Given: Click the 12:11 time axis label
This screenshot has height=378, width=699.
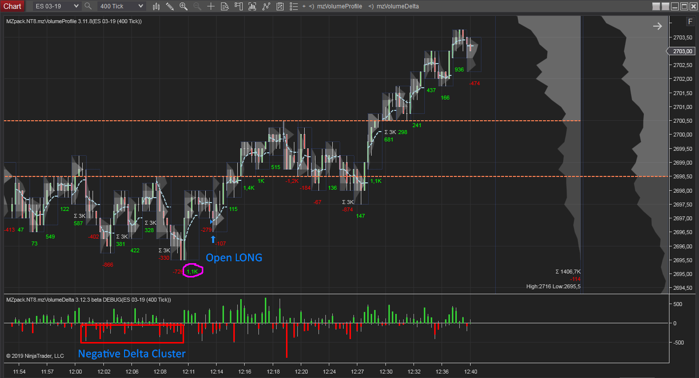Looking at the screenshot, I should [189, 372].
